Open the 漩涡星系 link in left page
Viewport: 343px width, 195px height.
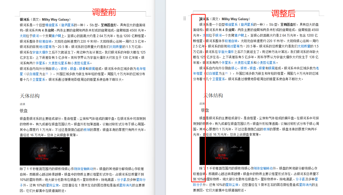pos(67,25)
